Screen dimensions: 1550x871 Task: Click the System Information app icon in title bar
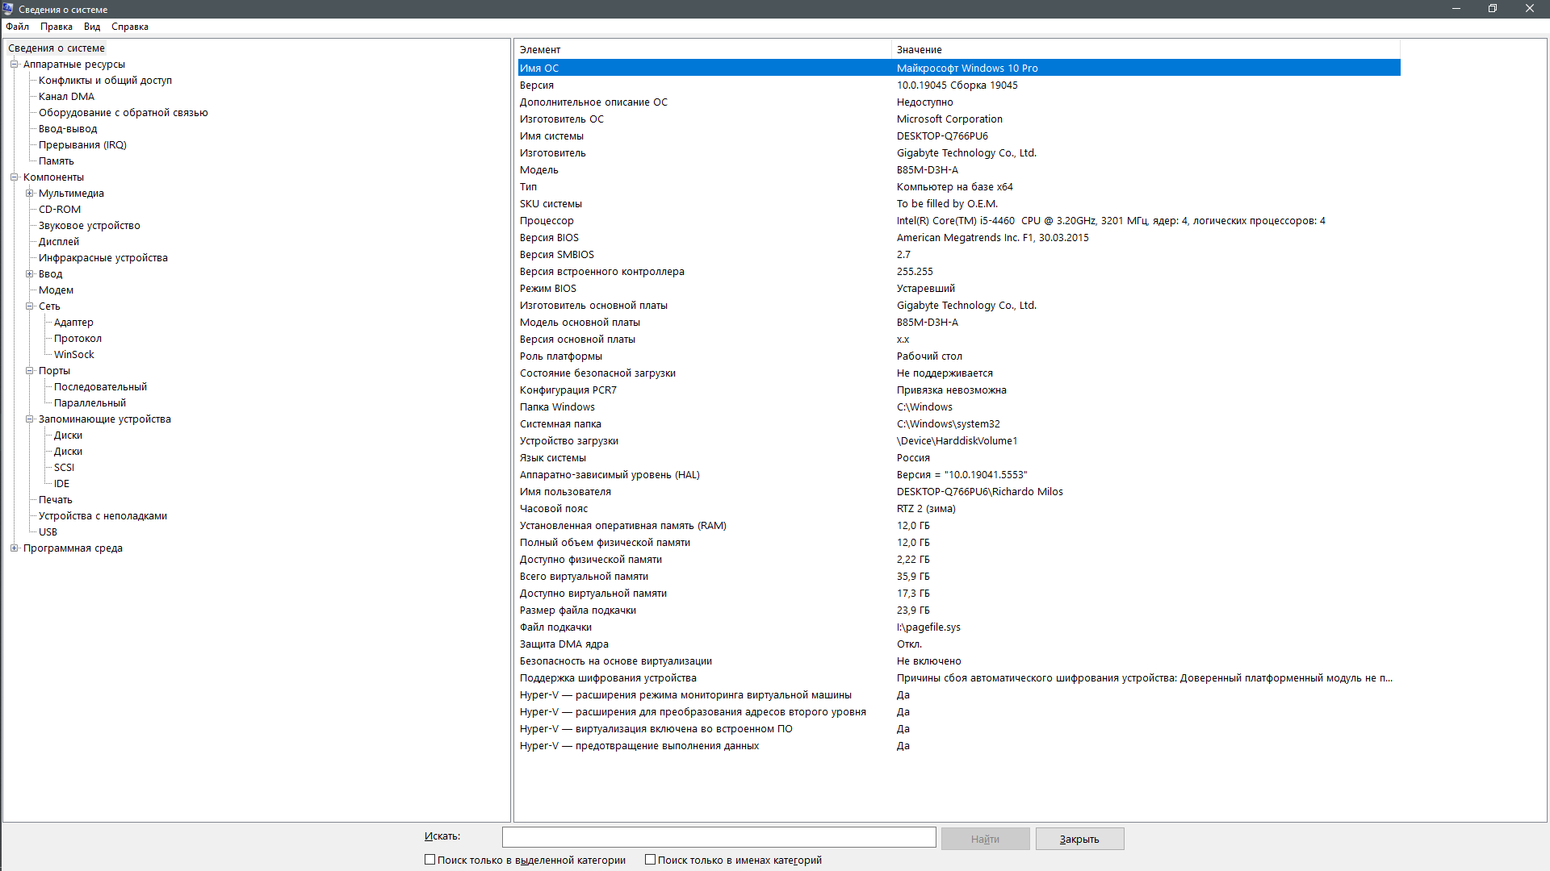click(8, 9)
